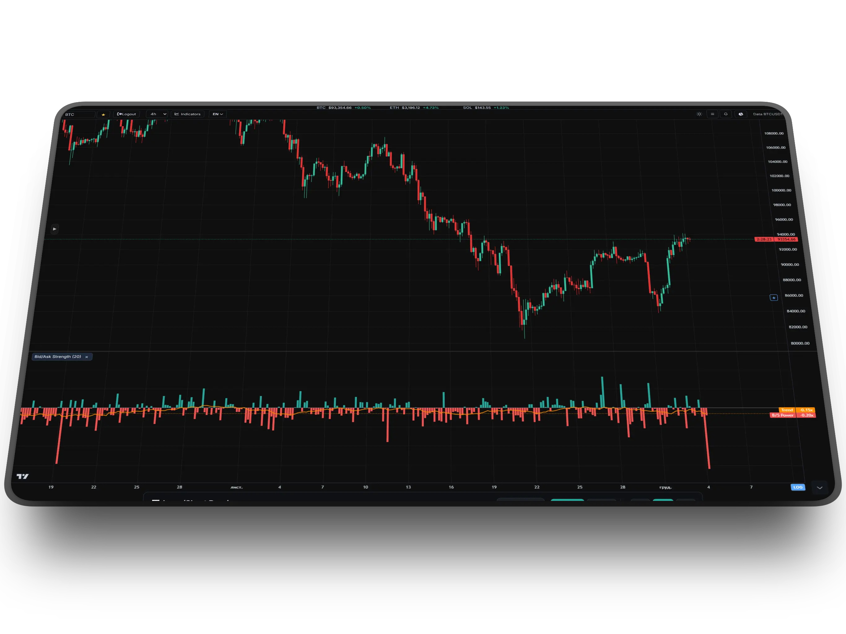Open the EN language dropdown
Viewport: 846px width, 634px height.
tap(217, 114)
